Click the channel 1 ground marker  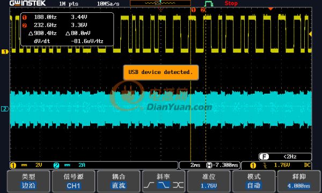coord(5,51)
